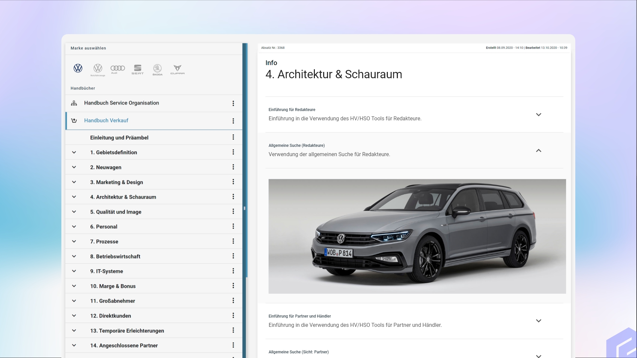This screenshot has height=358, width=637.
Task: Open three-dot menu for 12. Direktkunden
Action: pyautogui.click(x=233, y=316)
